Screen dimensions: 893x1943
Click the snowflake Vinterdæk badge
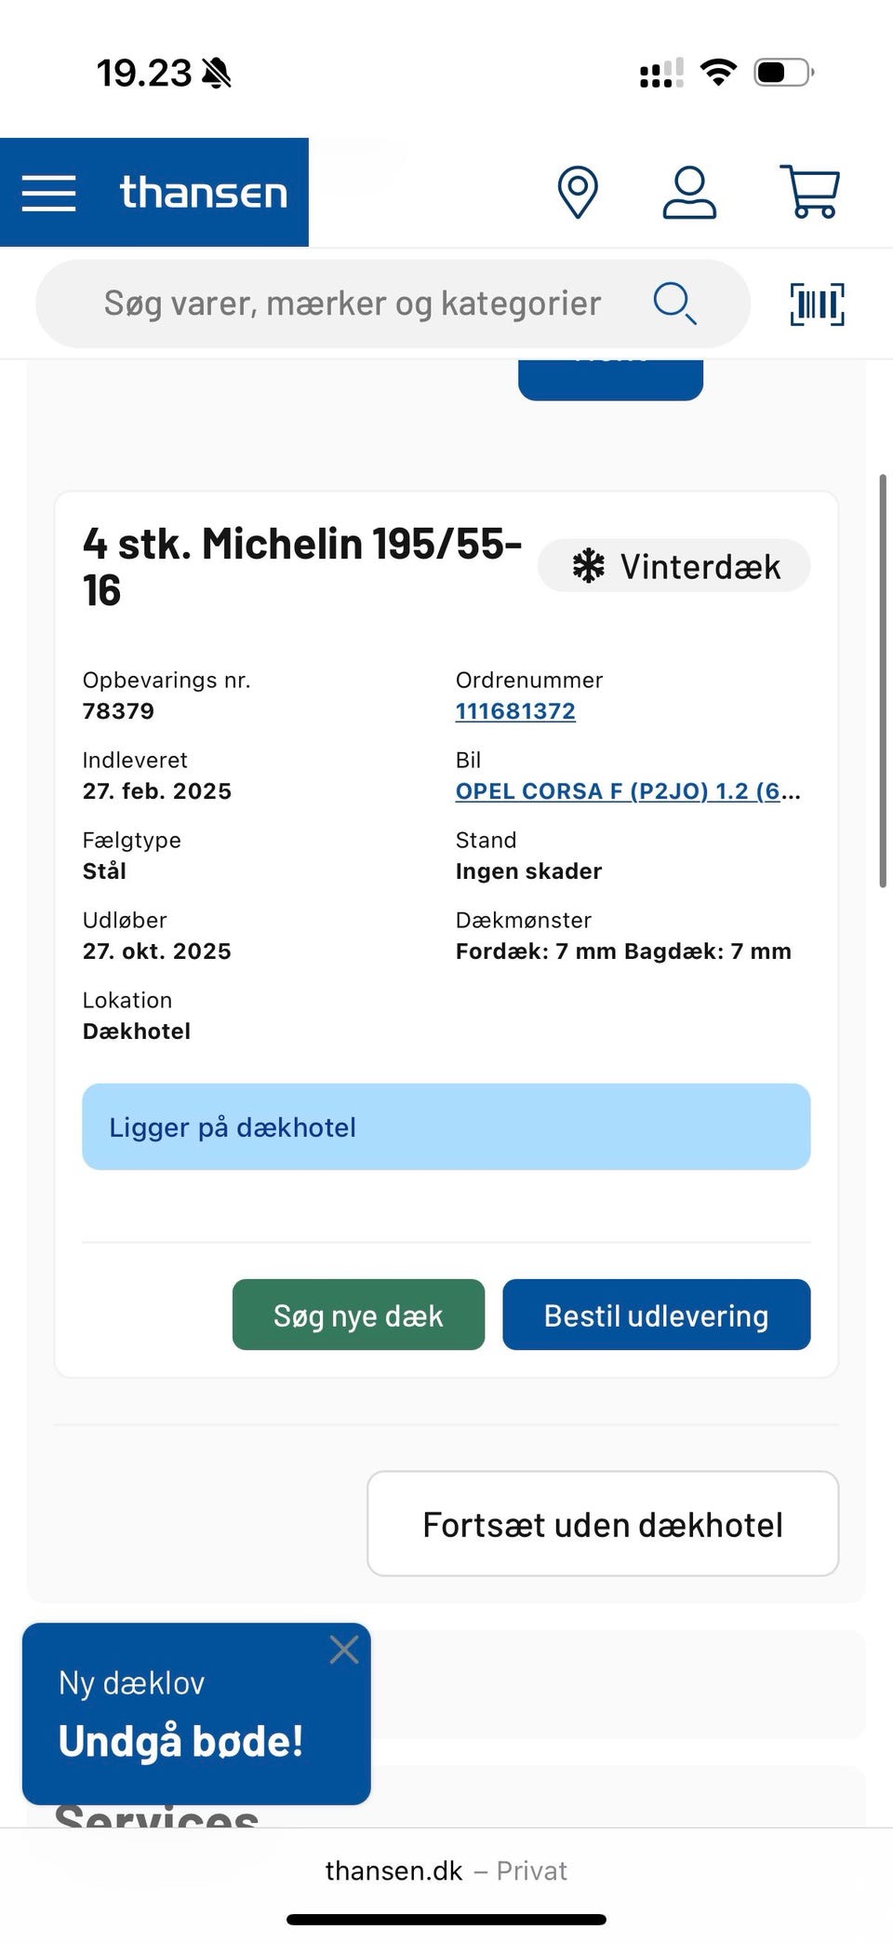pyautogui.click(x=673, y=565)
